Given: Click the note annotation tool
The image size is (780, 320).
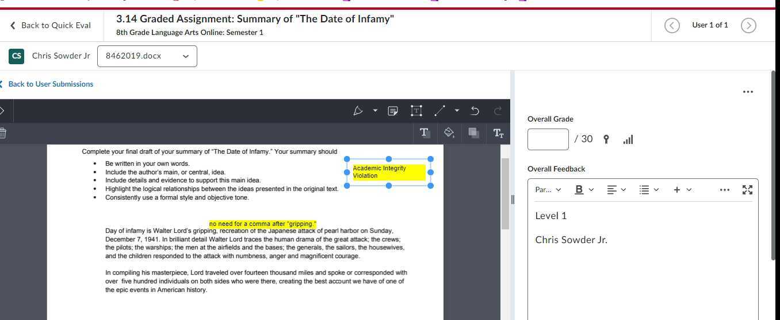Looking at the screenshot, I should tap(393, 111).
